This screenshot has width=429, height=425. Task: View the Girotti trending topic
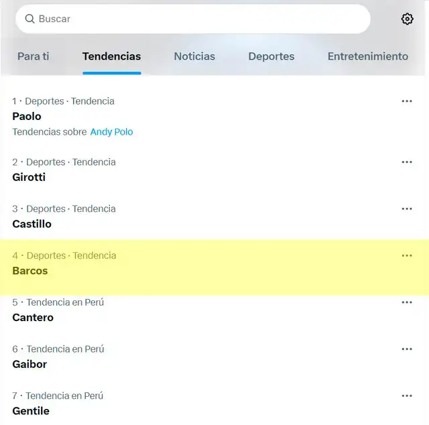[x=29, y=178]
